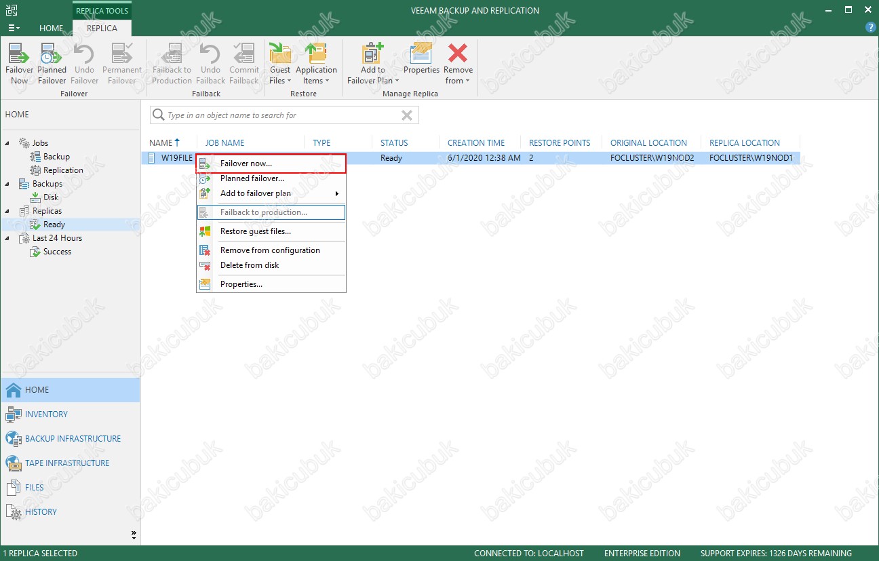
Task: Click the search field for object name
Action: (x=285, y=115)
